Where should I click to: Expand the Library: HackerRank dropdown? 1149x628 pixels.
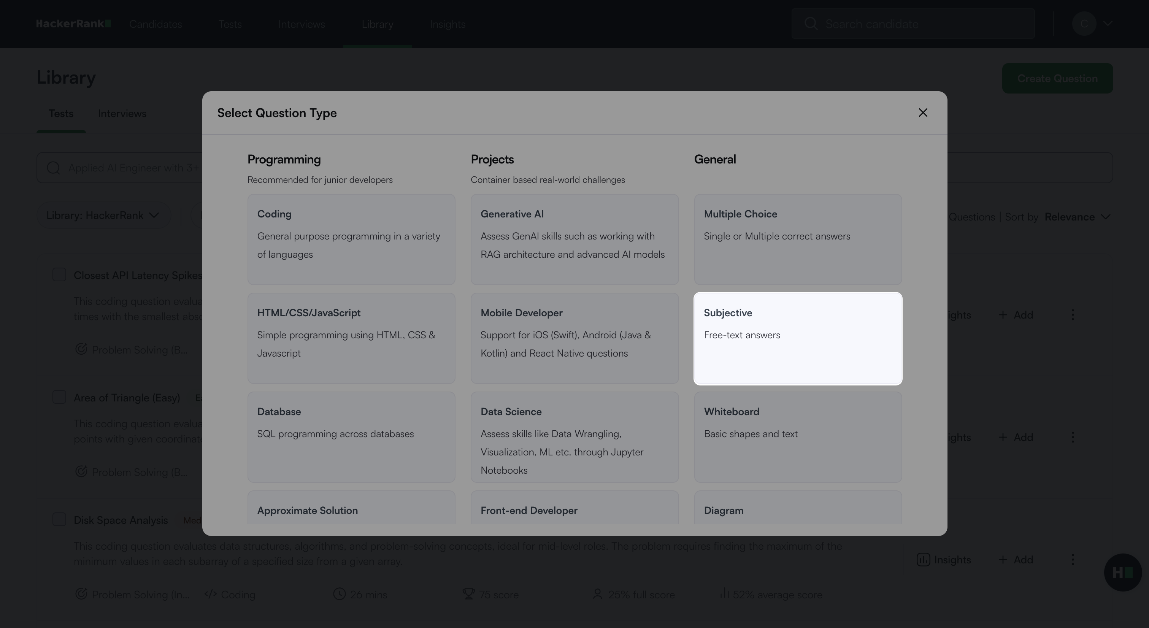point(103,216)
